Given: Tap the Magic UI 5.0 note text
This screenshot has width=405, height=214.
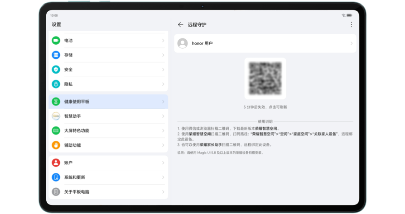Looking at the screenshot, I should click(221, 153).
